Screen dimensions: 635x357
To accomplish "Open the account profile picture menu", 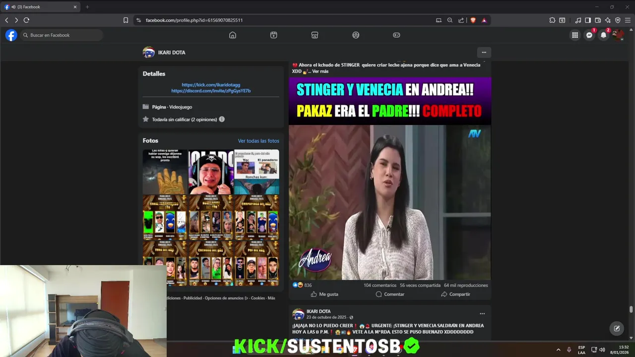I will click(618, 35).
